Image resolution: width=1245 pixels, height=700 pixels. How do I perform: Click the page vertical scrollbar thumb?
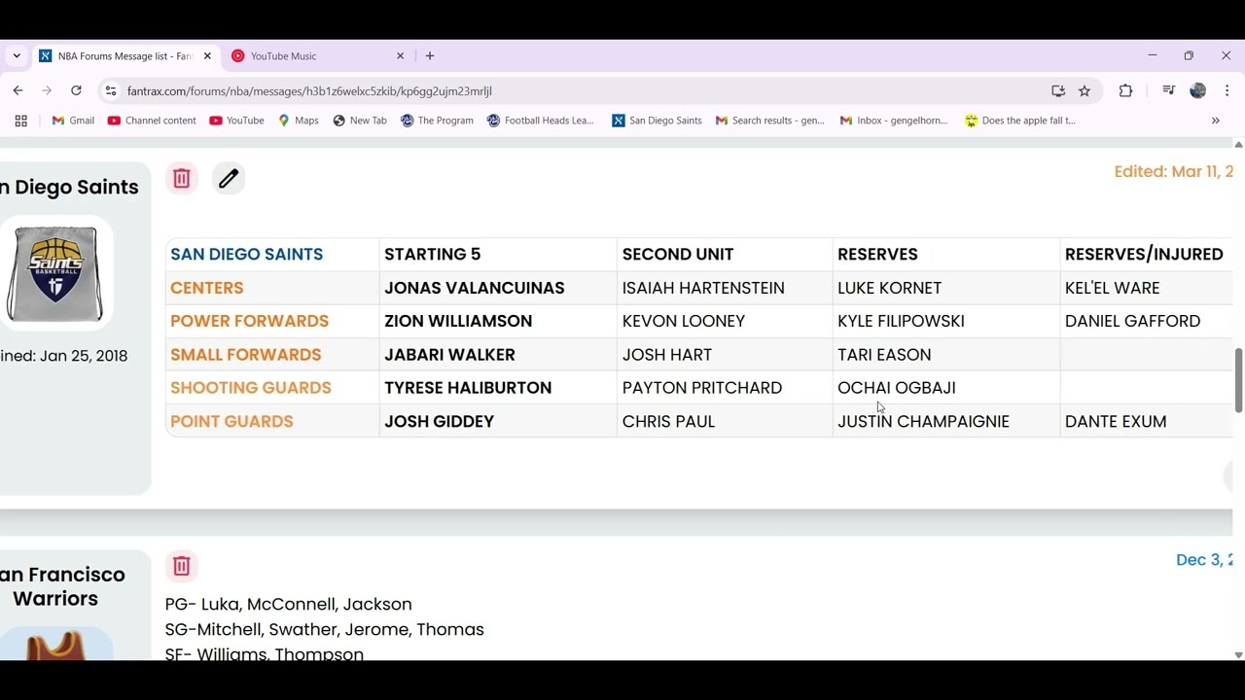(x=1238, y=379)
